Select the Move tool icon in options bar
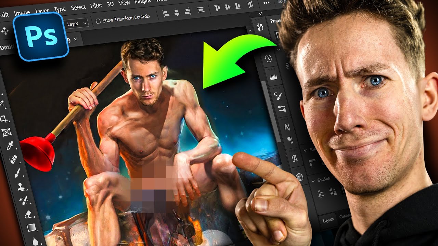This screenshot has width=438, height=246. pyautogui.click(x=5, y=31)
